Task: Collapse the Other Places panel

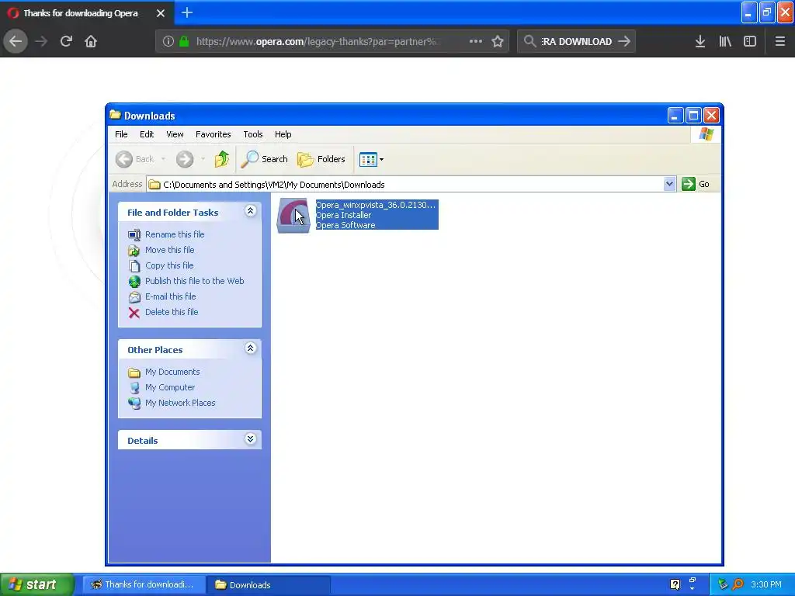Action: pos(251,348)
